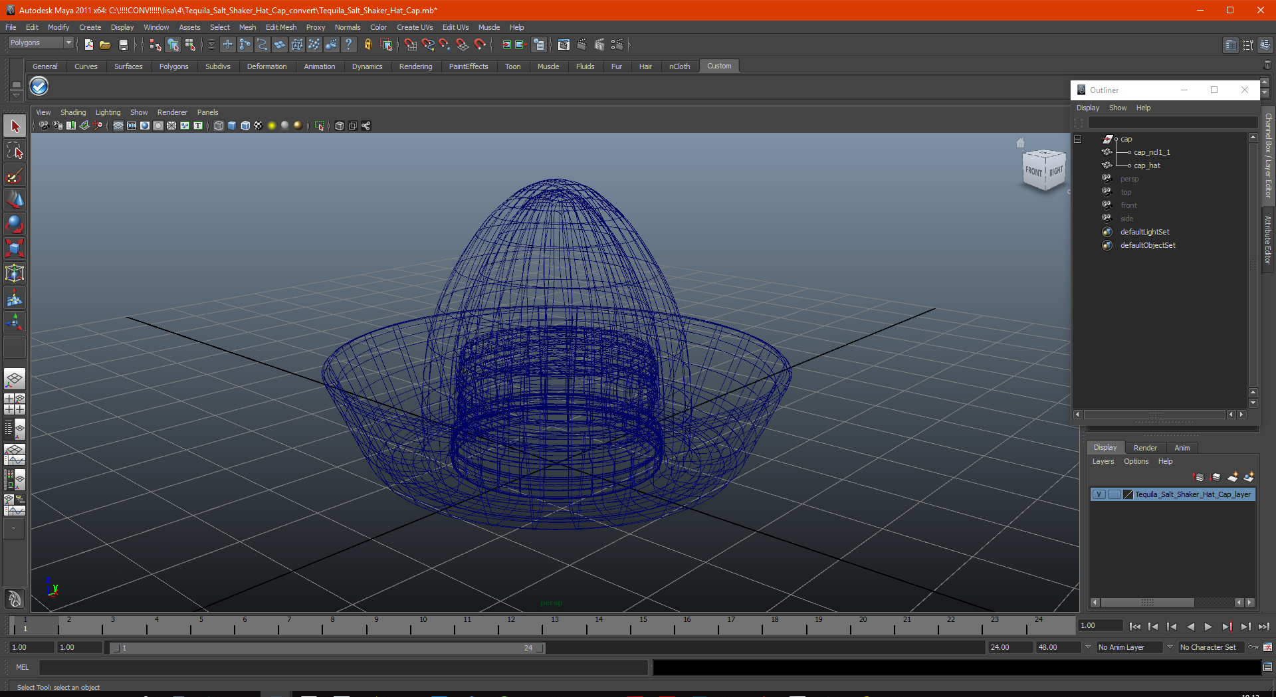Viewport: 1276px width, 697px height.
Task: Click the viewcube home icon
Action: (1021, 142)
